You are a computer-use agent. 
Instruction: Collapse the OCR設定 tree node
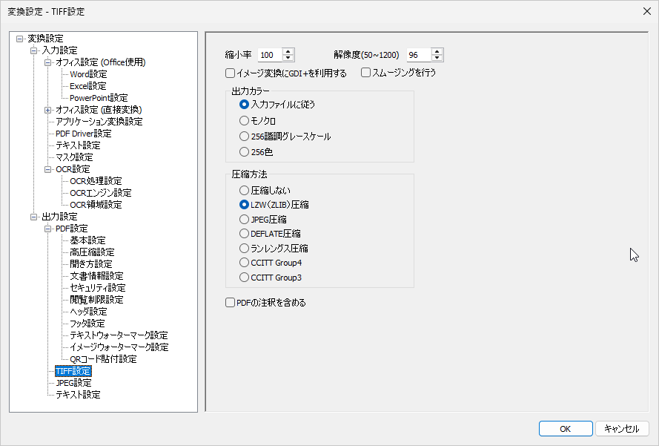point(48,169)
